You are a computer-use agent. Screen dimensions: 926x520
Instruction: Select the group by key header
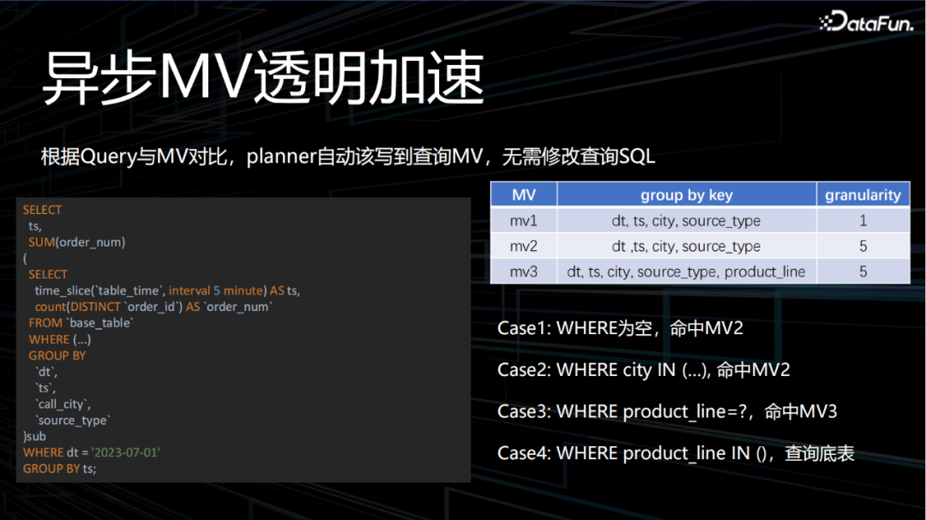686,194
